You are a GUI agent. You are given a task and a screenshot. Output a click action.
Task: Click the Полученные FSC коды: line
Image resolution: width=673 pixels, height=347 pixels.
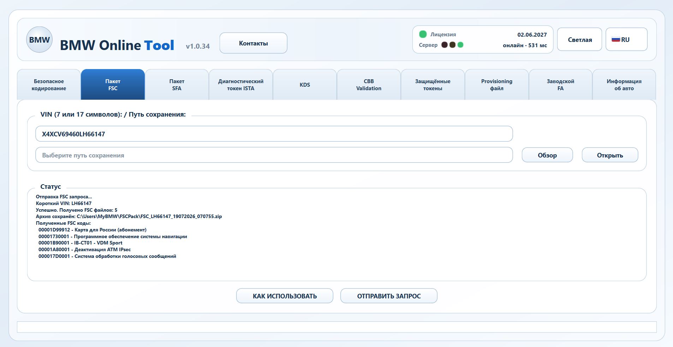pos(63,223)
